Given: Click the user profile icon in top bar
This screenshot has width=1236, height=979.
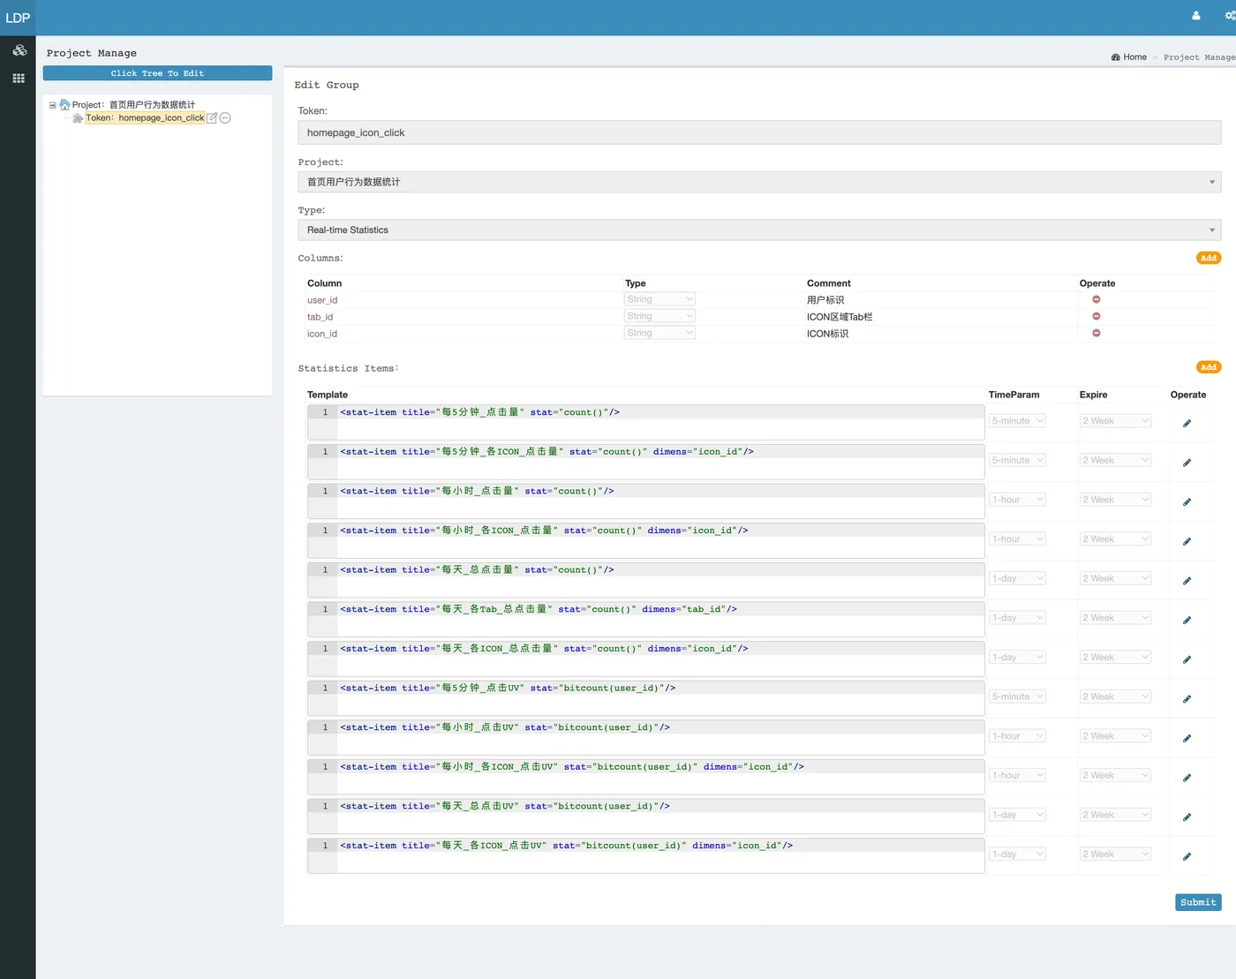Looking at the screenshot, I should tap(1196, 16).
